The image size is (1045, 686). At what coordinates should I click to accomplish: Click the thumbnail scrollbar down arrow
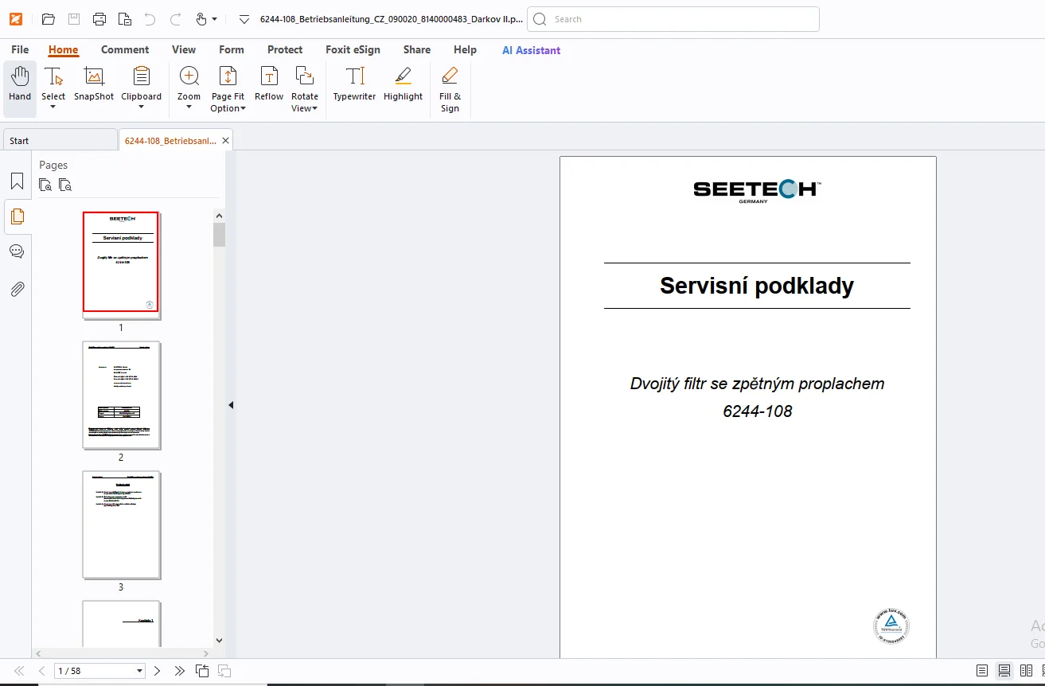220,640
